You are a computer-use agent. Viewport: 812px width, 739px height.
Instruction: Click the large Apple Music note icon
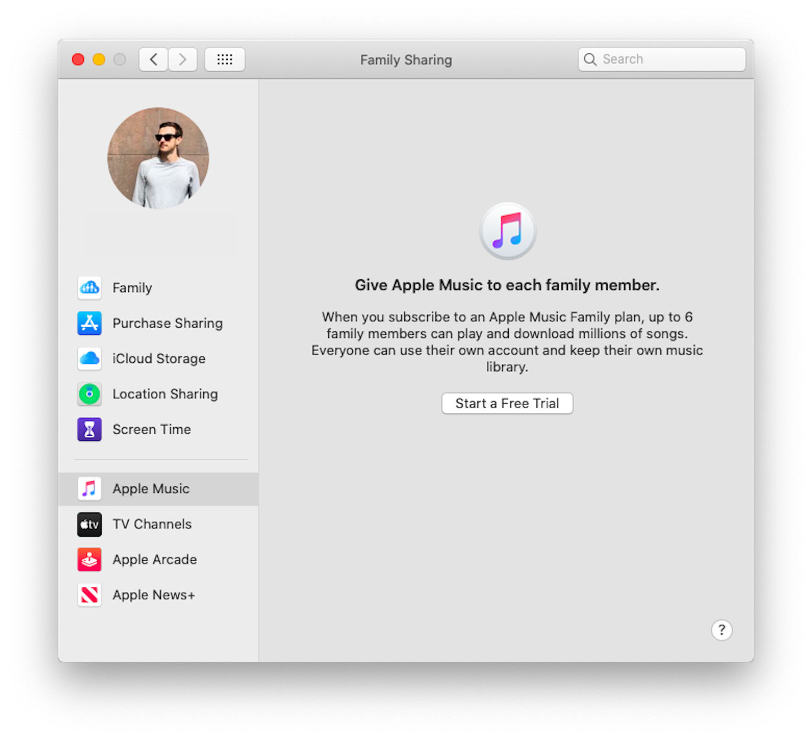click(507, 230)
